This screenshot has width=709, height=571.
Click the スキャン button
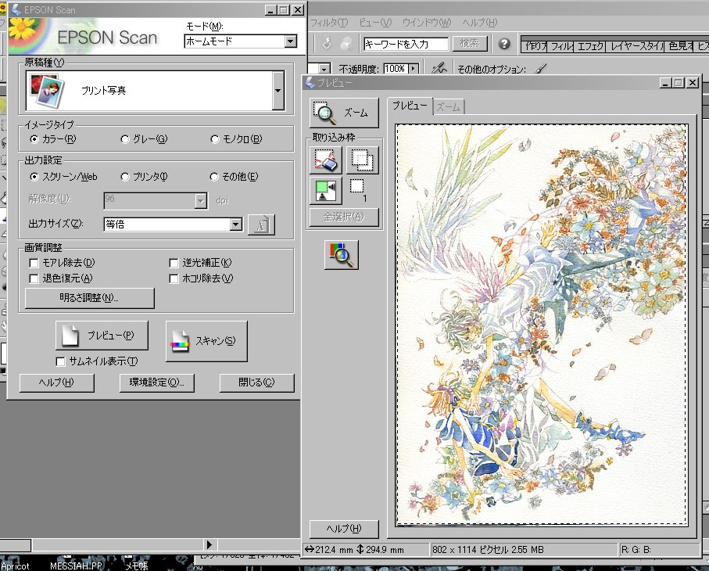click(206, 341)
